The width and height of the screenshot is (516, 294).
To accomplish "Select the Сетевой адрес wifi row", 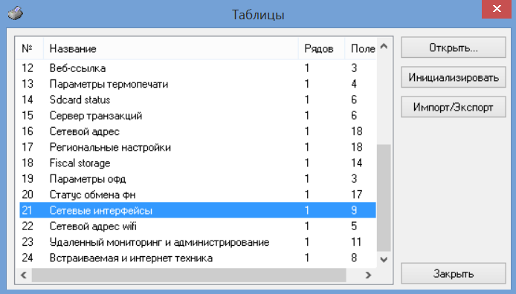I will pyautogui.click(x=198, y=226).
